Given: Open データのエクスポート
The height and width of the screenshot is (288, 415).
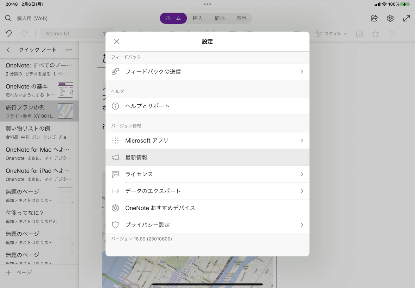Looking at the screenshot, I should (207, 191).
